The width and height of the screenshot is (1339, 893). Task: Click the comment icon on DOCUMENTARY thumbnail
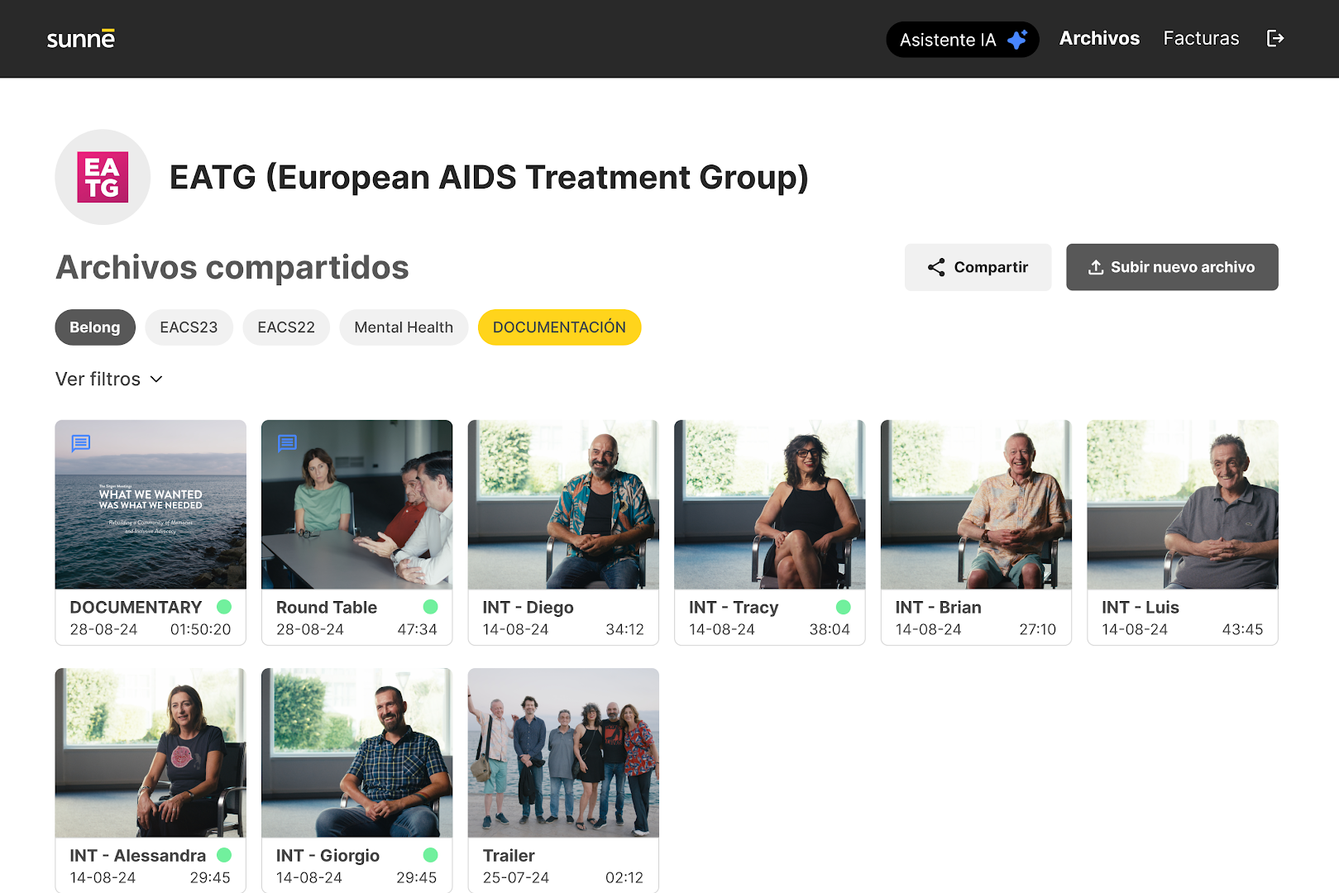pos(81,443)
